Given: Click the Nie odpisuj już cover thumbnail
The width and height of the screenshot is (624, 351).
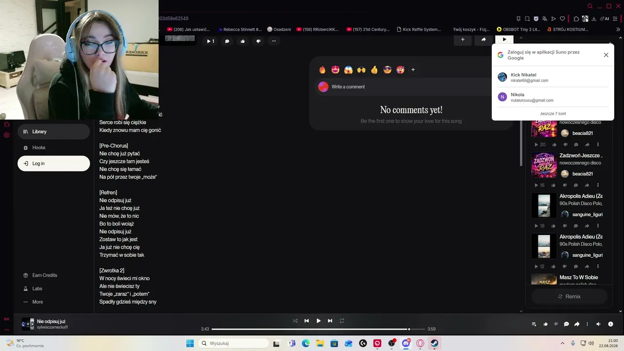Looking at the screenshot, I should point(28,324).
